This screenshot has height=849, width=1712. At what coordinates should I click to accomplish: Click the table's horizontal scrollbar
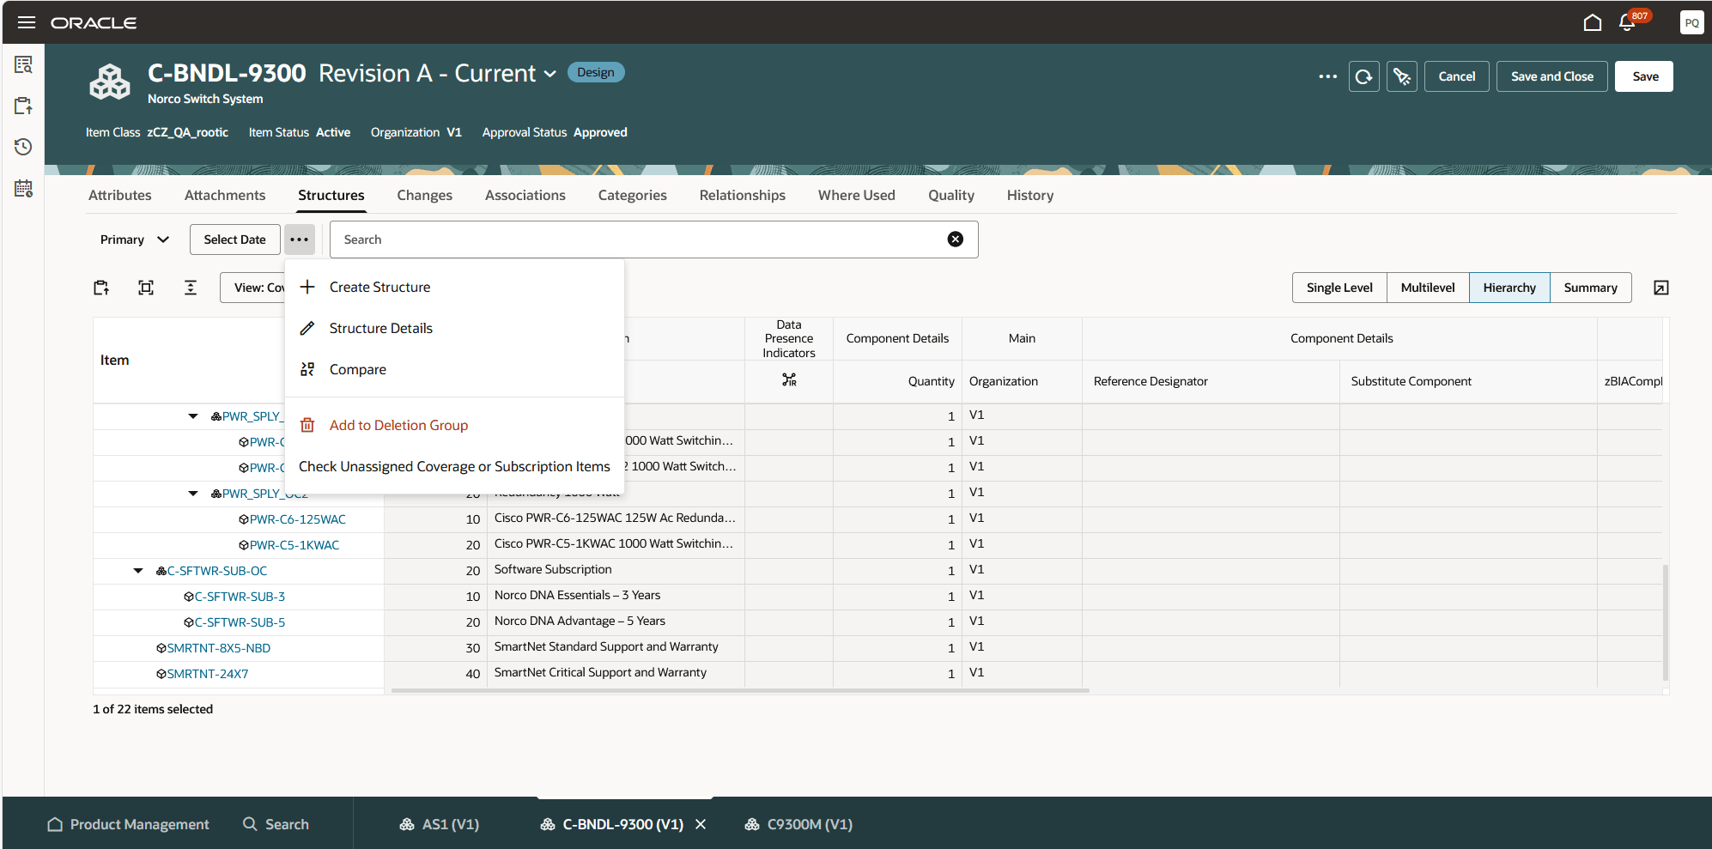(740, 690)
